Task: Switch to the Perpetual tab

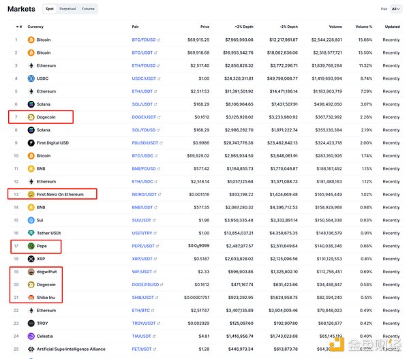Action: tap(67, 10)
